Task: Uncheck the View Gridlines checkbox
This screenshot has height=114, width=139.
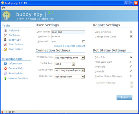Action: tap(131, 32)
